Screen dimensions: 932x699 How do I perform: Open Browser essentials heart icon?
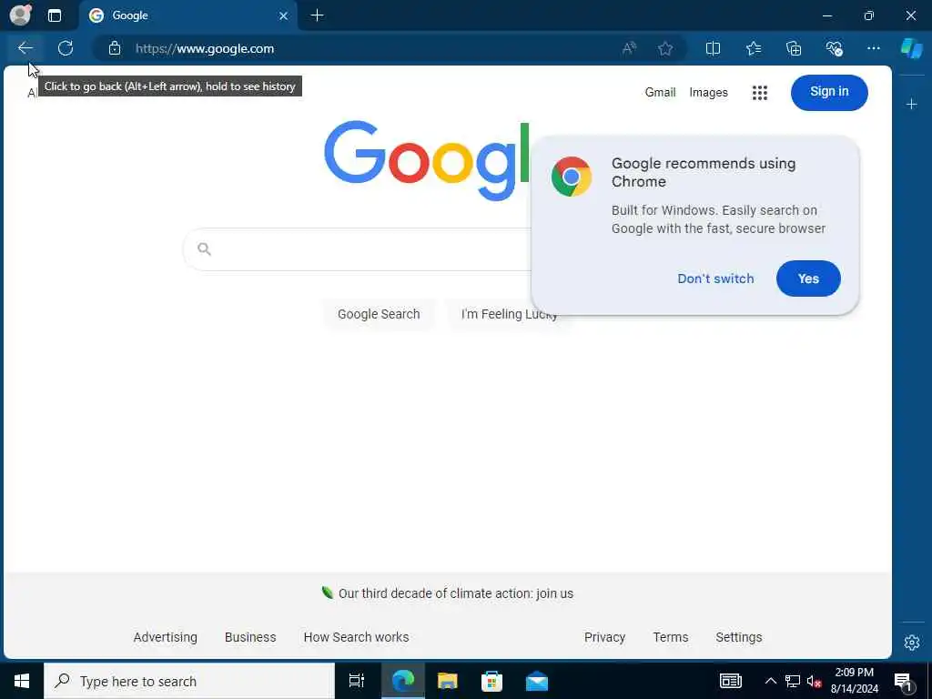point(834,48)
